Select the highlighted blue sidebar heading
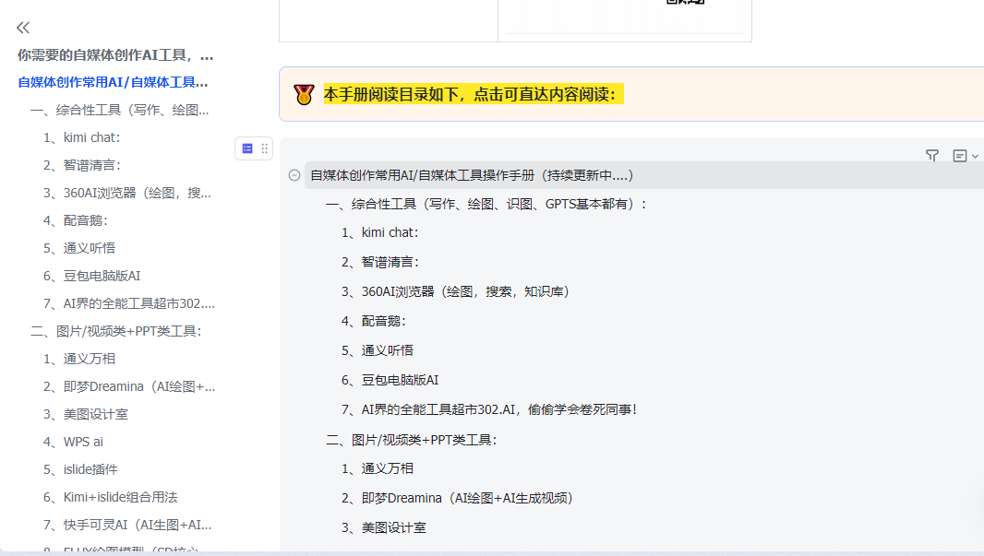The width and height of the screenshot is (984, 556). point(113,82)
